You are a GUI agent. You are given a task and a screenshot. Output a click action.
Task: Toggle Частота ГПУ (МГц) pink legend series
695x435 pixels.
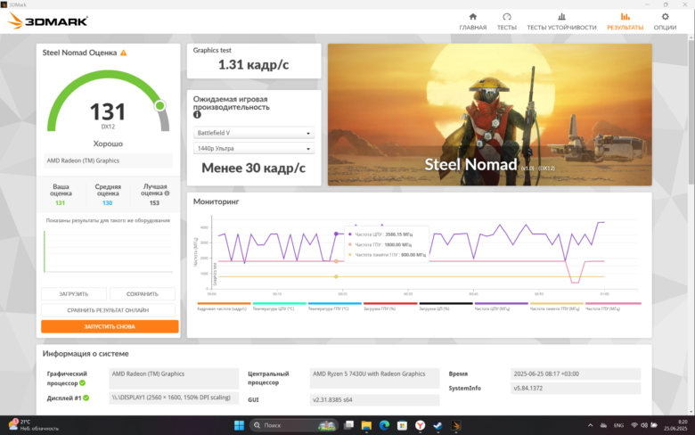click(x=613, y=307)
